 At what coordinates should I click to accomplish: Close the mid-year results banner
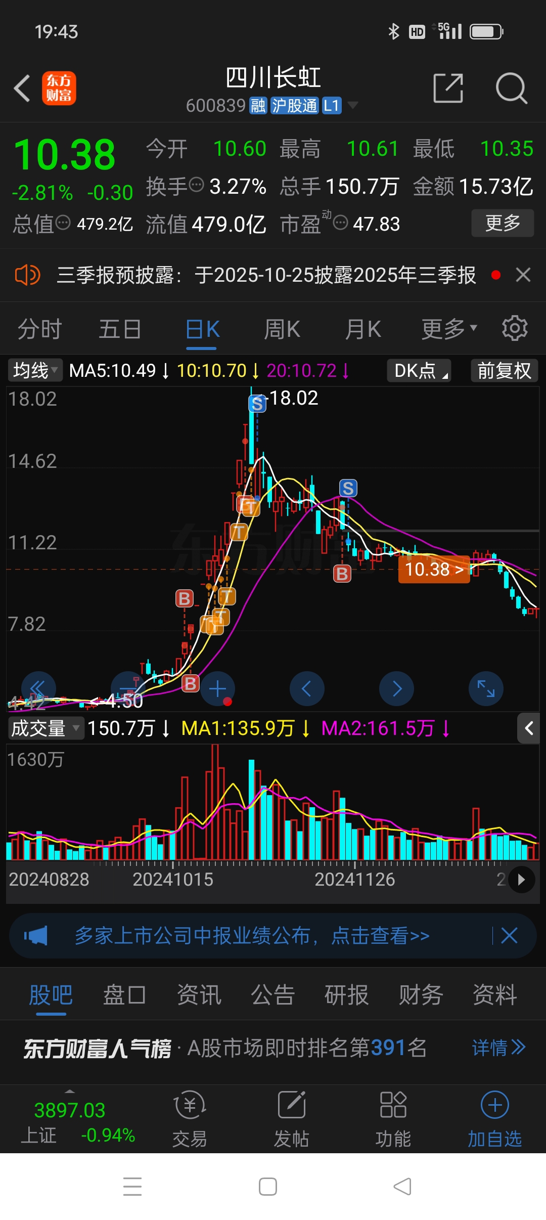tap(509, 936)
